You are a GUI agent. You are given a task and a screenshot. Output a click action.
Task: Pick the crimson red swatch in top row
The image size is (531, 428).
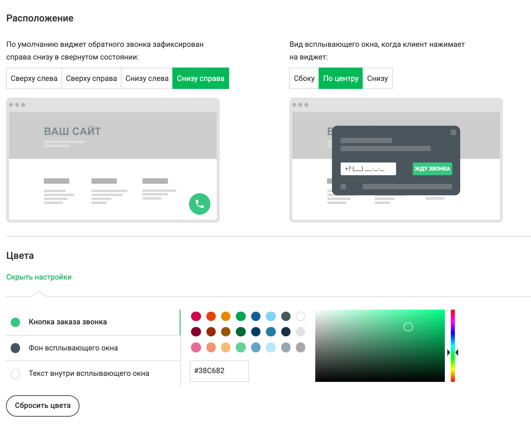(196, 316)
